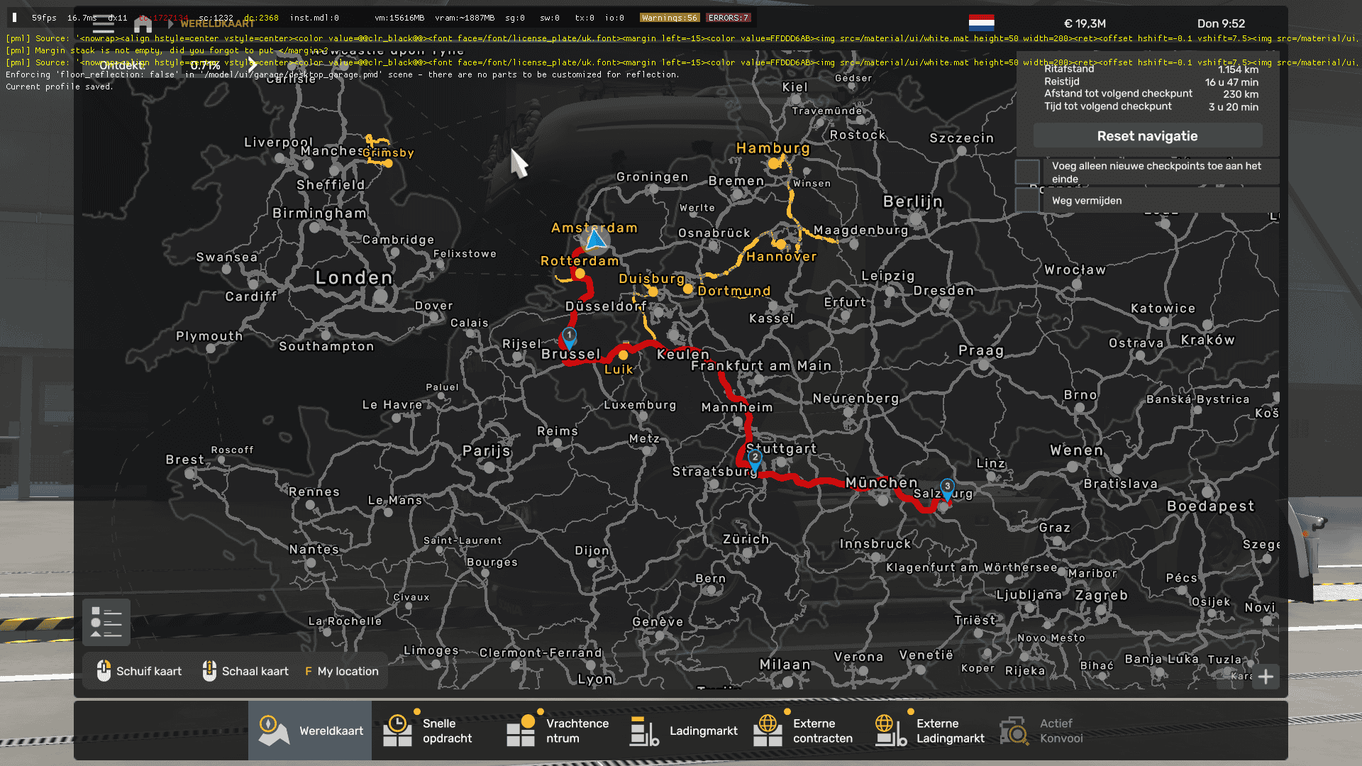The width and height of the screenshot is (1362, 766).
Task: Open the Vrachtencentrum tab
Action: tap(557, 731)
